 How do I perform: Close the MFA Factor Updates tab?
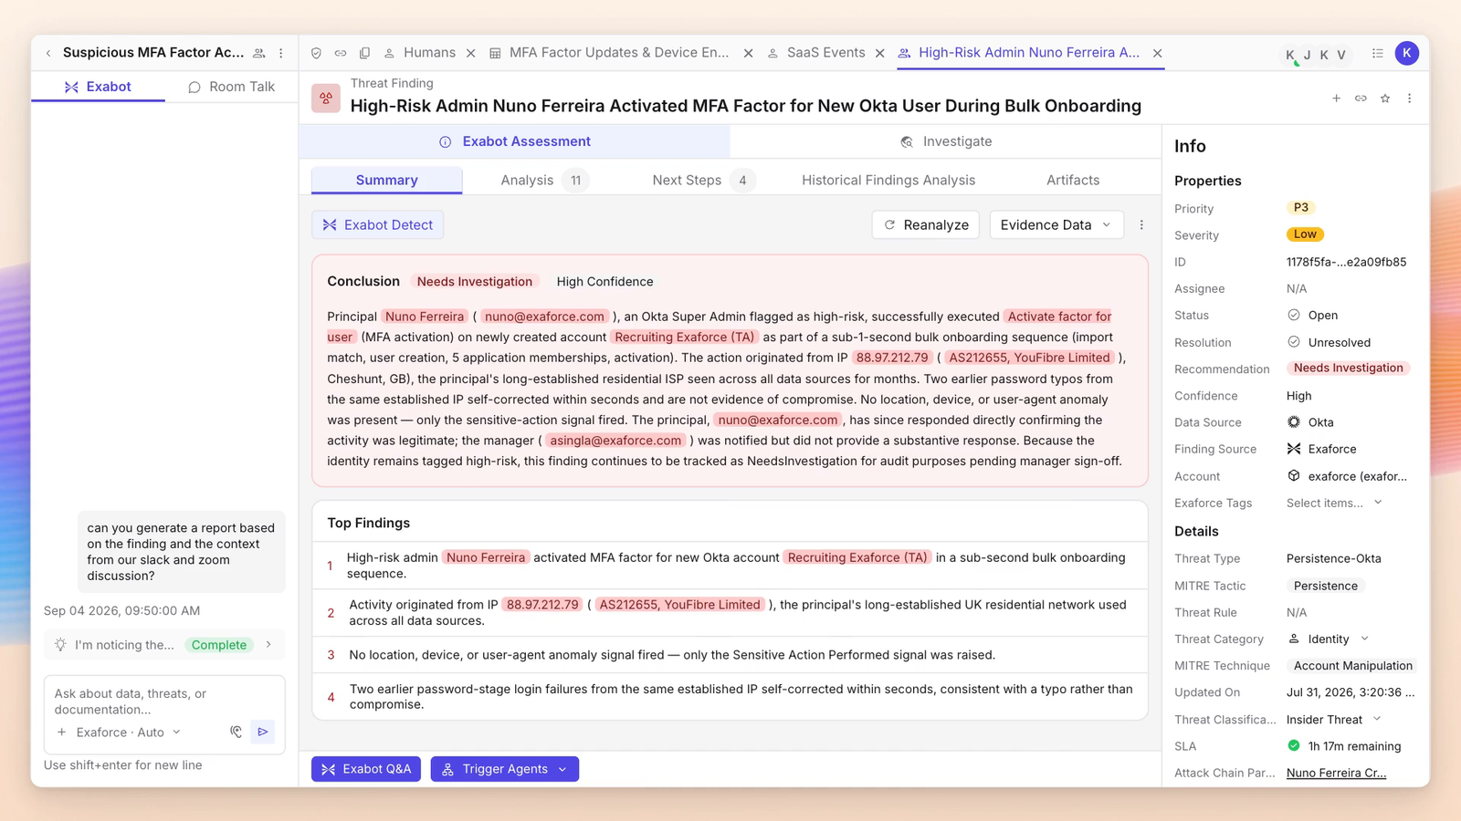[748, 53]
